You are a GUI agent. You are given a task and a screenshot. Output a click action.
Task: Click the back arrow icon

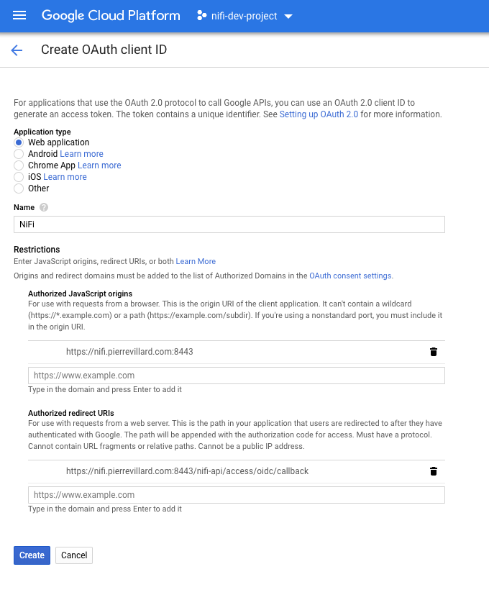click(x=17, y=50)
